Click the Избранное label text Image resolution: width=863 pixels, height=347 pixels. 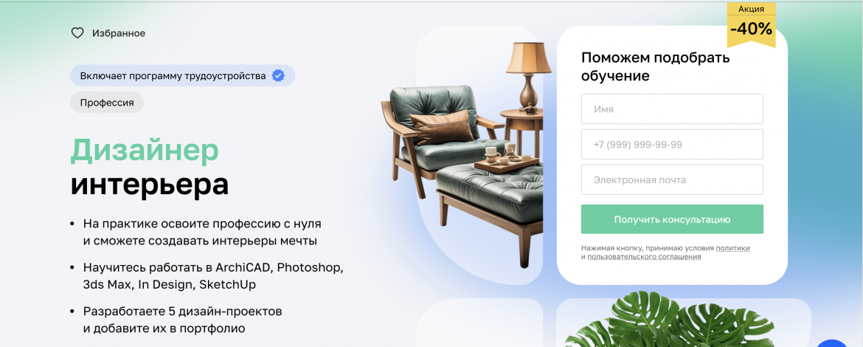119,34
